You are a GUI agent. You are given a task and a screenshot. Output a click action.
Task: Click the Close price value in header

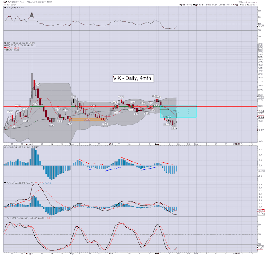pyautogui.click(x=229, y=5)
